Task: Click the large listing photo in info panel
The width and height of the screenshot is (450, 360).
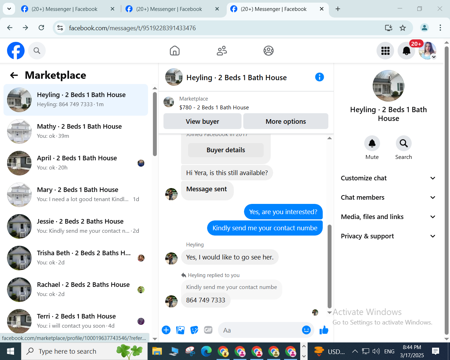Action: (x=388, y=86)
